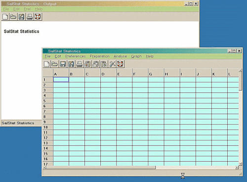Select column K header

coord(219,73)
